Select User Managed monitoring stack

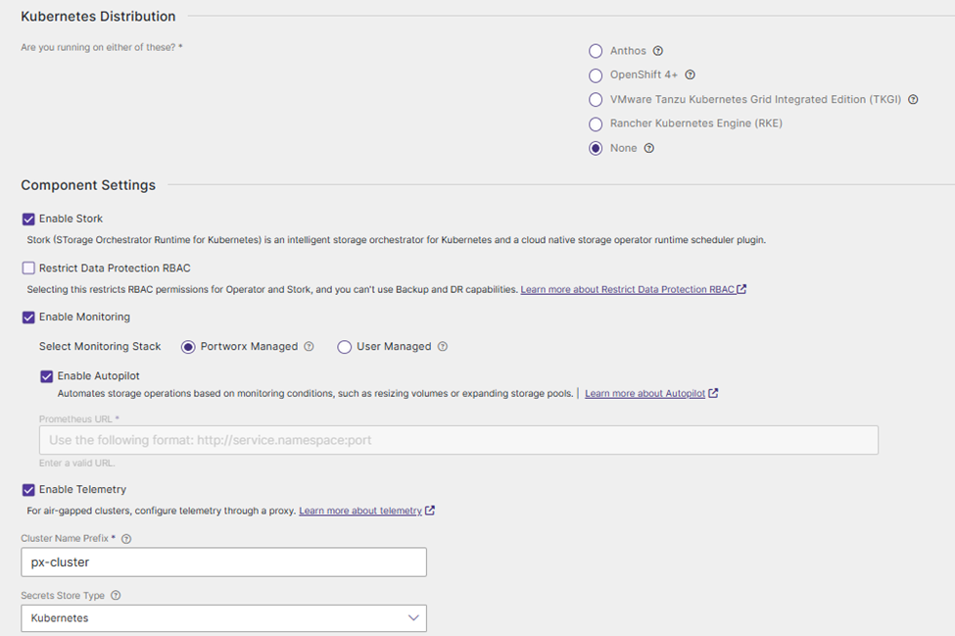tap(344, 347)
